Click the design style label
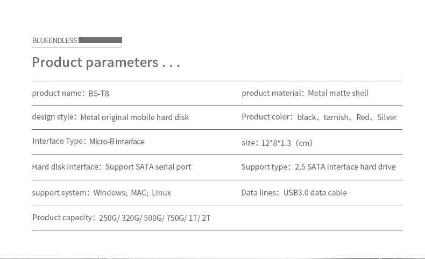Screen dimensions: 425x259 coord(54,117)
